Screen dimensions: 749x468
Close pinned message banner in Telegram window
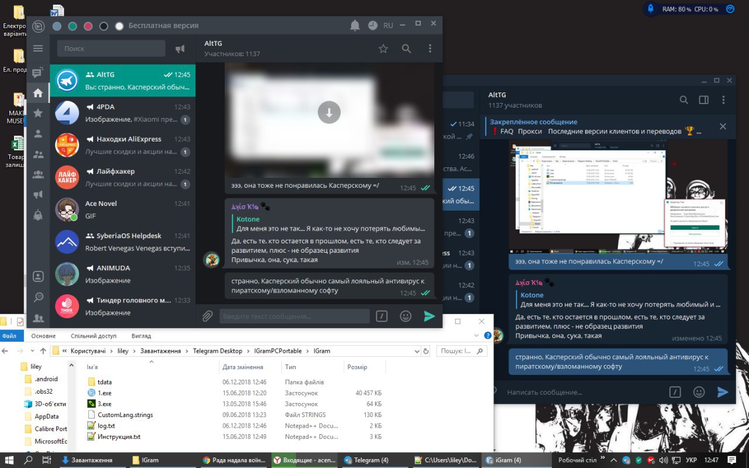(723, 126)
